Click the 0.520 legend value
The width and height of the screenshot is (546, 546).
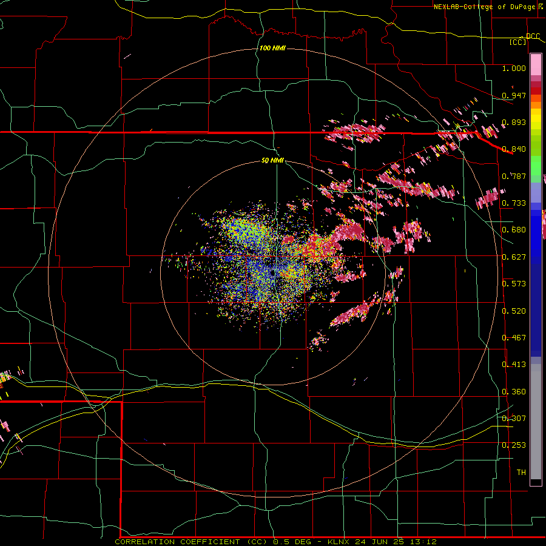(514, 311)
